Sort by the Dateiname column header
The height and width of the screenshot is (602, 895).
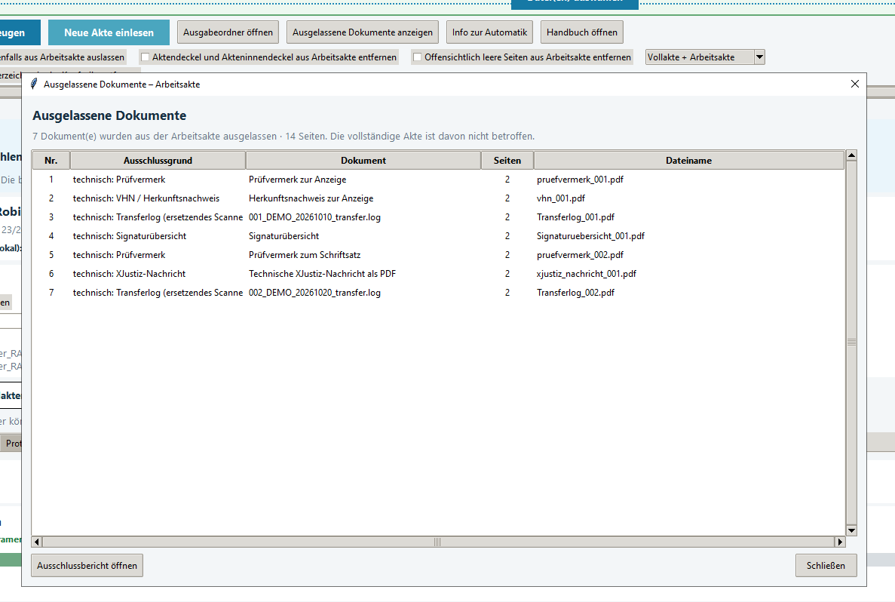point(688,161)
